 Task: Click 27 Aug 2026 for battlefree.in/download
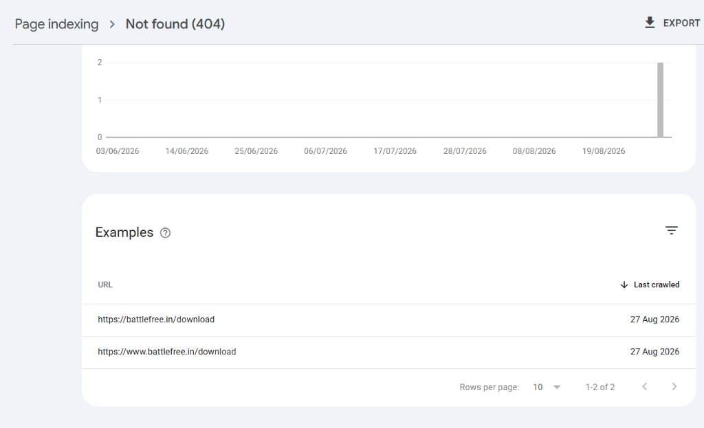point(654,319)
